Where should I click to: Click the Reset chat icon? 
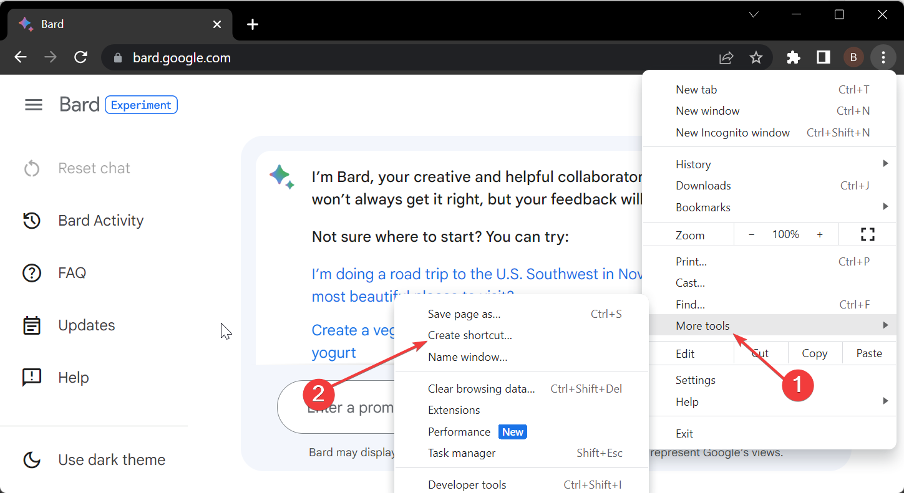[32, 168]
